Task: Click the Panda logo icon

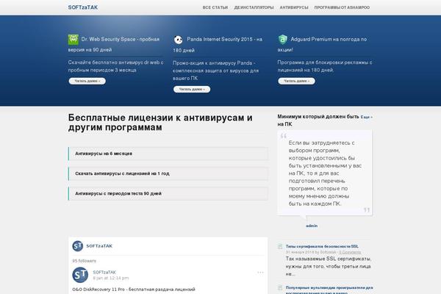Action: (178, 40)
